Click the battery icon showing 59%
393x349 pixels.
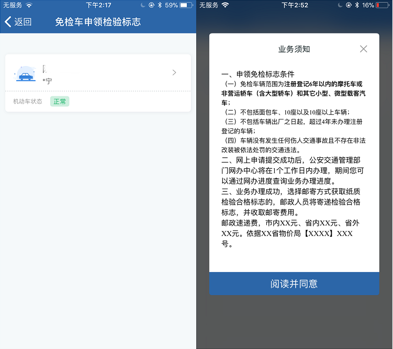coord(186,5)
